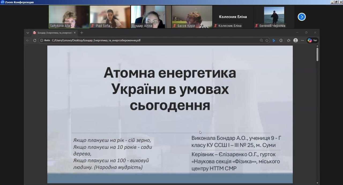
Task: Select the Бондар_Енергетика PDF tab
Action: 53,33
